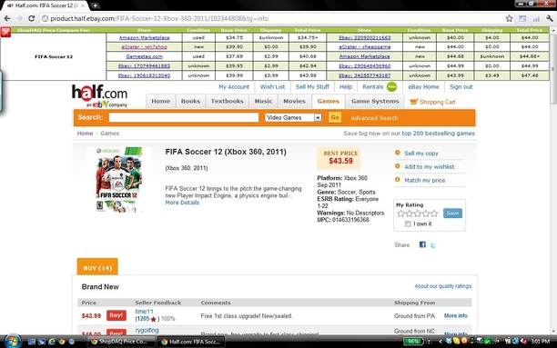The width and height of the screenshot is (557, 348).
Task: Click the Show Desktop quick launch icon
Action: (x=32, y=342)
